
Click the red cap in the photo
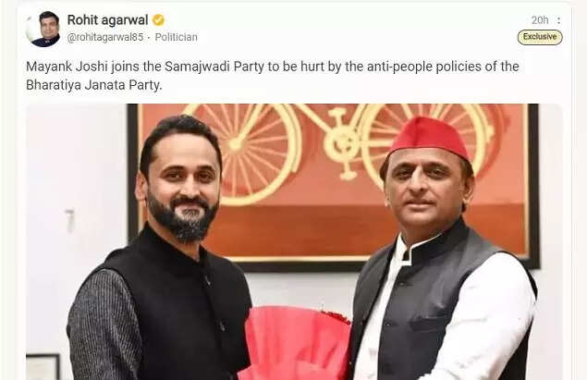[429, 138]
